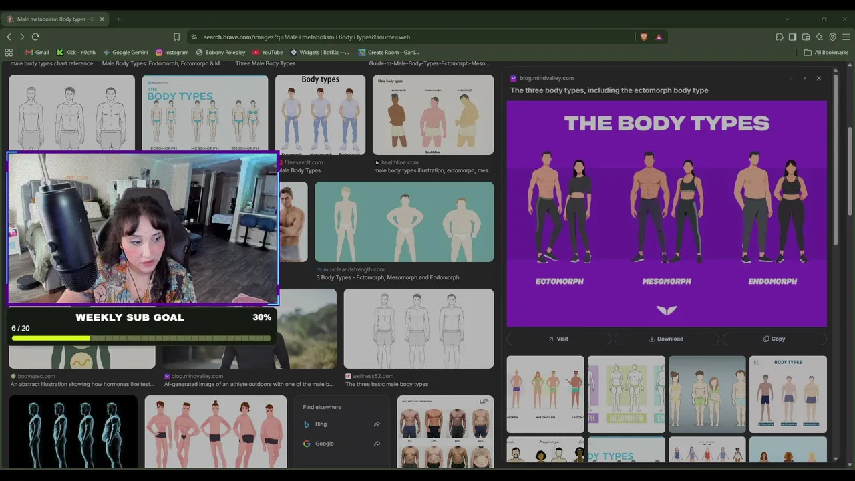Image resolution: width=855 pixels, height=481 pixels.
Task: Open the dark blue Body Types related thumbnail
Action: tap(788, 394)
